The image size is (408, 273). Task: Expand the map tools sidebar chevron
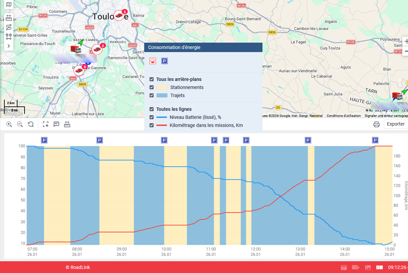point(9,46)
